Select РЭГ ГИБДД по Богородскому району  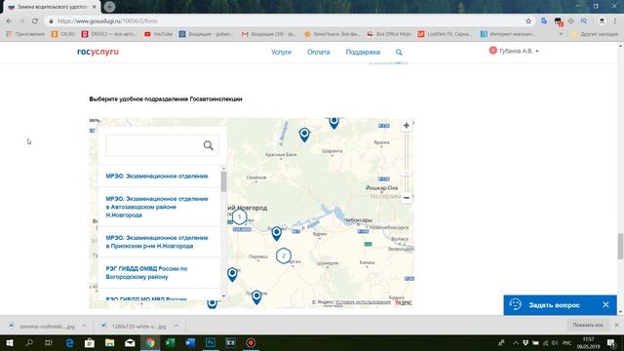click(x=146, y=273)
